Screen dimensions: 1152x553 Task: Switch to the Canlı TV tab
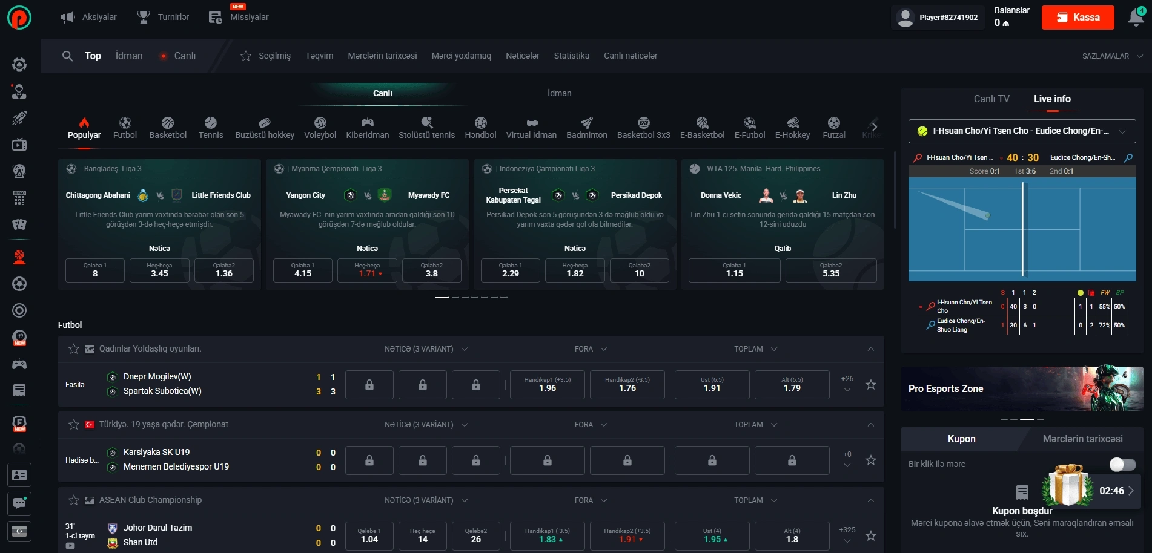[991, 99]
